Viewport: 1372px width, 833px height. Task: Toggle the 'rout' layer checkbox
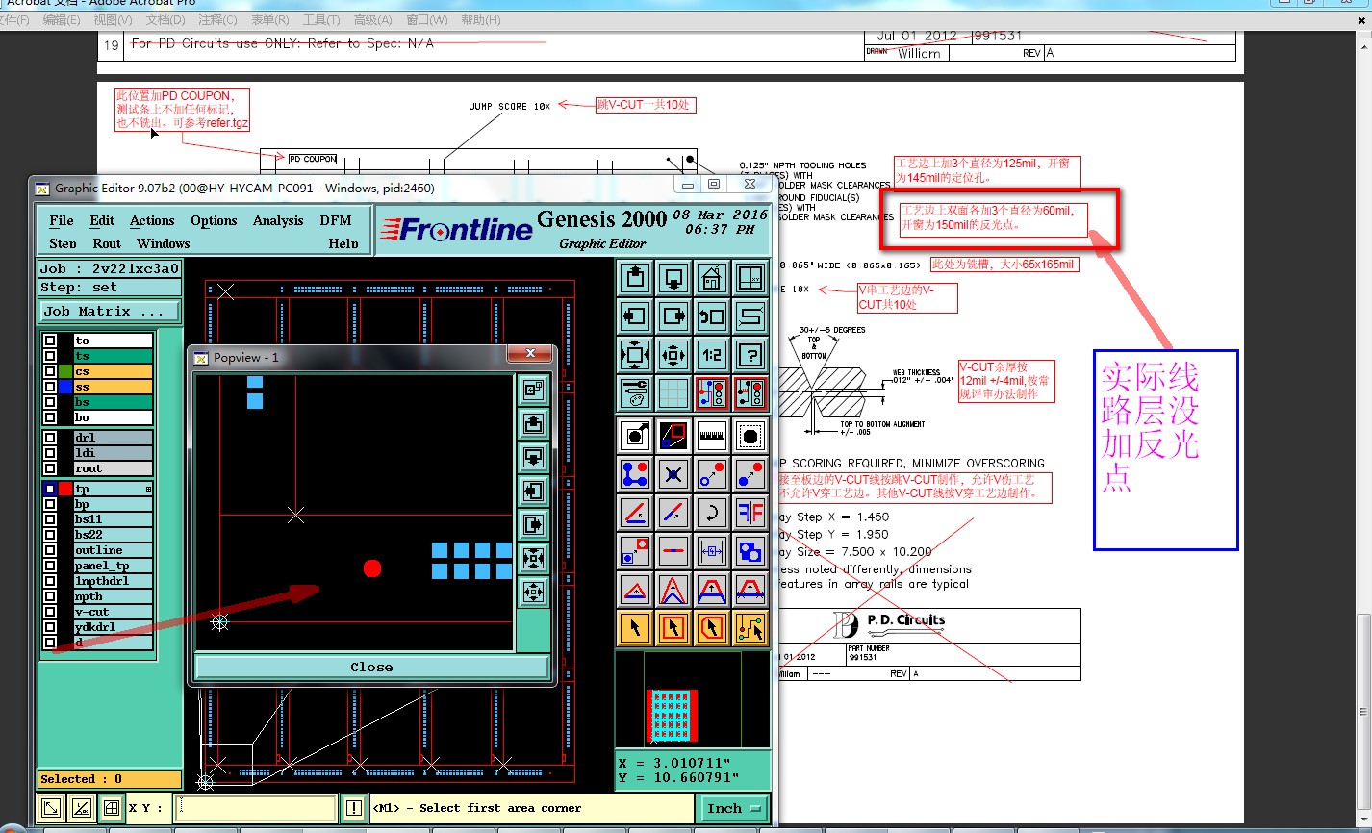pos(50,468)
